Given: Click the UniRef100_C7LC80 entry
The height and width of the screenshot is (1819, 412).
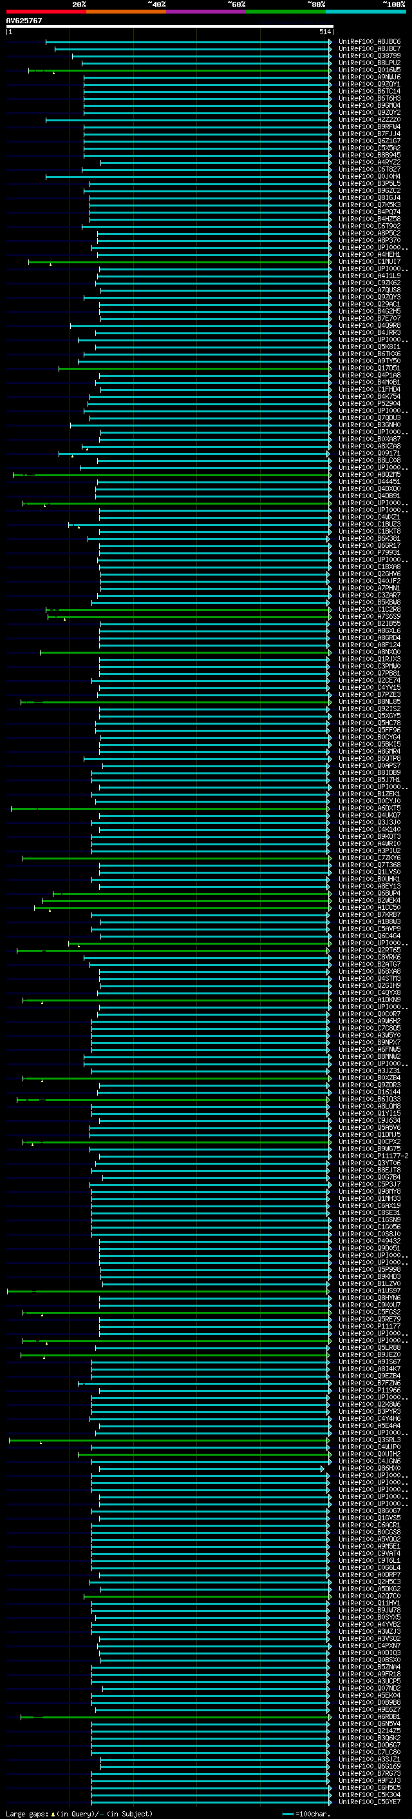Looking at the screenshot, I should [370, 1752].
